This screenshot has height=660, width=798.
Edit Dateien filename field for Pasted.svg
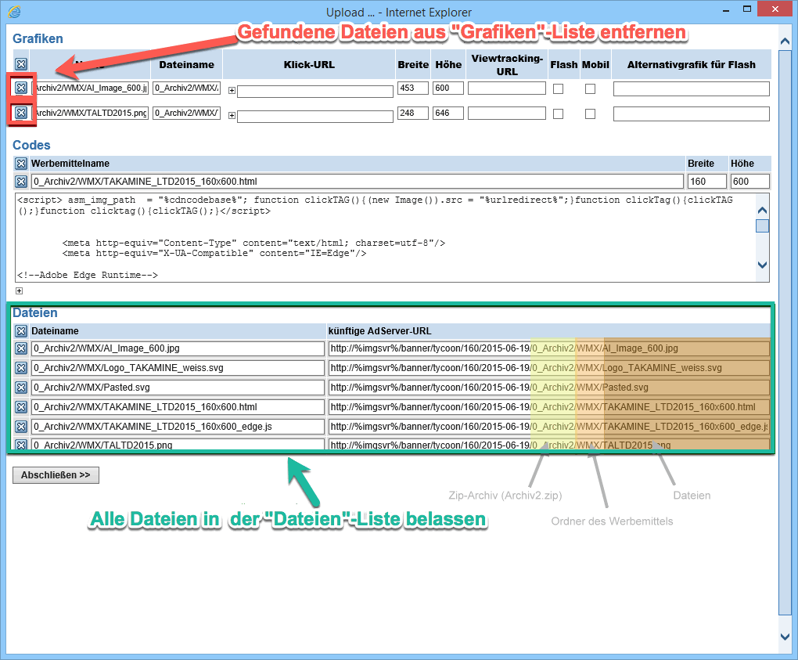178,388
